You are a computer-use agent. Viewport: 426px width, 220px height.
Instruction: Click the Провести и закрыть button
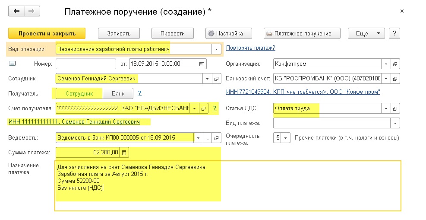[x=47, y=33]
